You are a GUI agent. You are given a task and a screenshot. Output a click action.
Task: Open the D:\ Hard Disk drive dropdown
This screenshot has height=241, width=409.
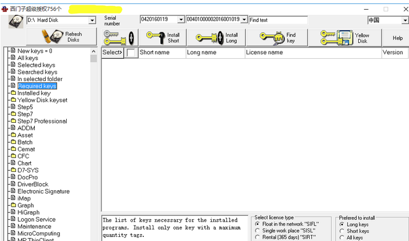tap(92, 21)
